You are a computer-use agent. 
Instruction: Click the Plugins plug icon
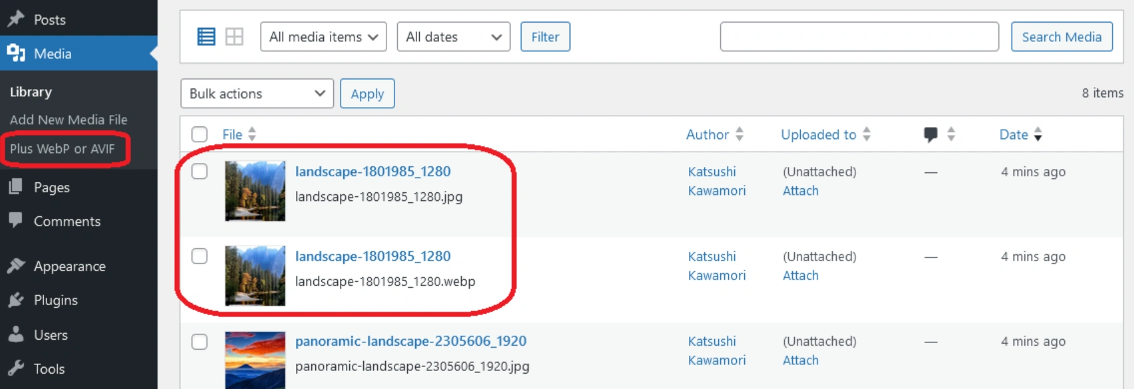point(16,300)
